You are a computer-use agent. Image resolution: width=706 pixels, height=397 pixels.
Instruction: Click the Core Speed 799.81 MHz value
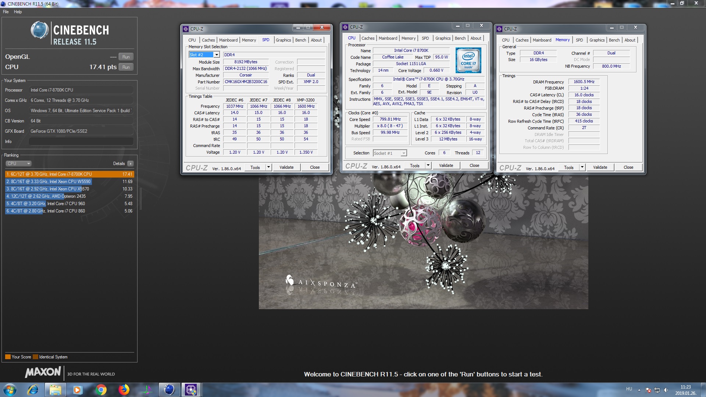coord(390,119)
